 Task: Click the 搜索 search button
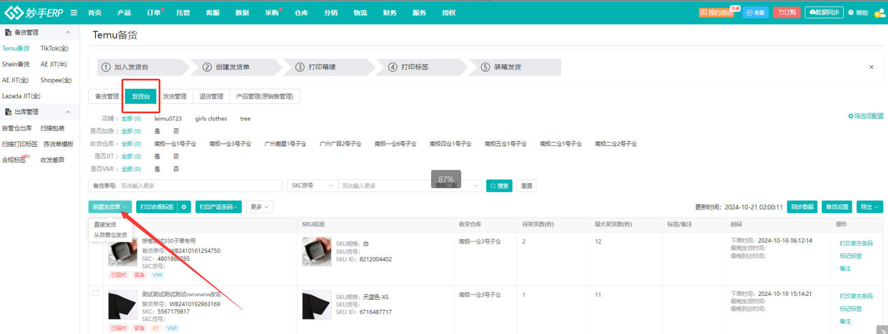(499, 186)
